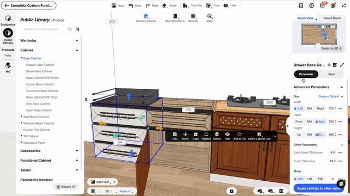Click Copy in the floating toolbar
The image size is (350, 196).
coord(196,136)
